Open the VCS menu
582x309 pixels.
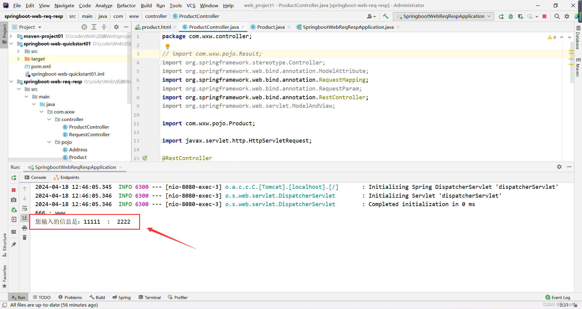click(x=191, y=5)
